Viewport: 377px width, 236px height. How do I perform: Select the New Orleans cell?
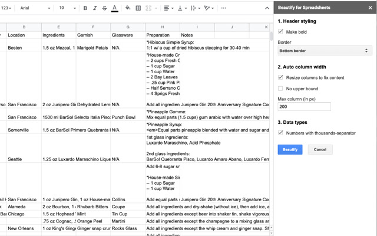24,228
